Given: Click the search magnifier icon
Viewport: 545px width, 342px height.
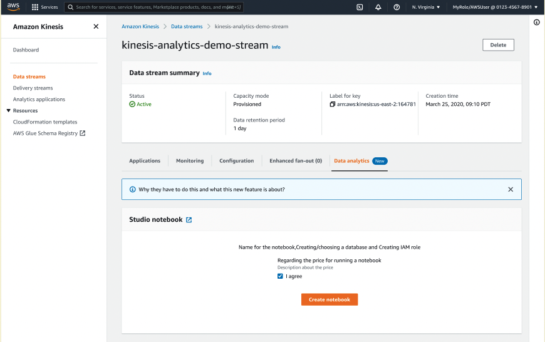Looking at the screenshot, I should tap(71, 7).
